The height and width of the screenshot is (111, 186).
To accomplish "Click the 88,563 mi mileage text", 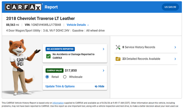I will (x=12, y=25).
